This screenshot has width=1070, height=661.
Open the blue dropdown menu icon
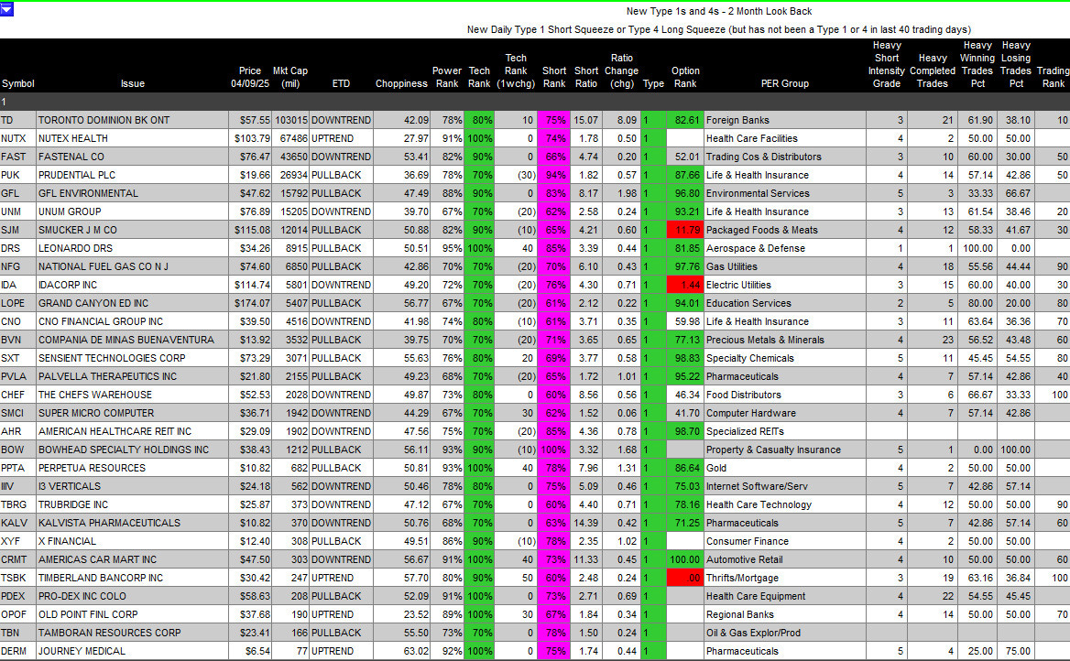[6, 9]
